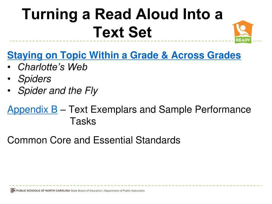Click Department of Public Instruction footer text
The width and height of the screenshot is (272, 204).
[124, 191]
